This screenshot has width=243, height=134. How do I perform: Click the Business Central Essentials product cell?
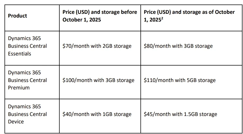click(27, 46)
